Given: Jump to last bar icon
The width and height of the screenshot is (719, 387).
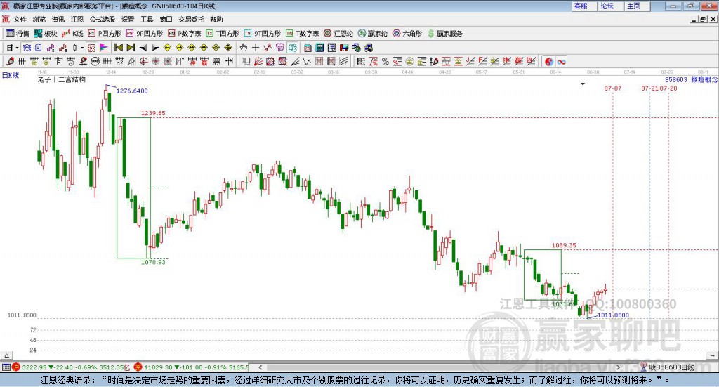Looking at the screenshot, I should 131,48.
